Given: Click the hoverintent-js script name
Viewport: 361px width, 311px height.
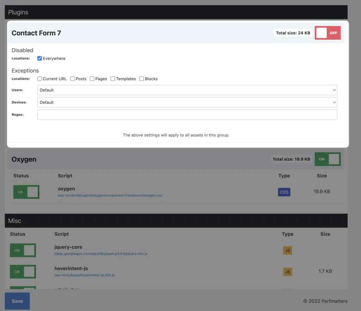Looking at the screenshot, I should (71, 268).
